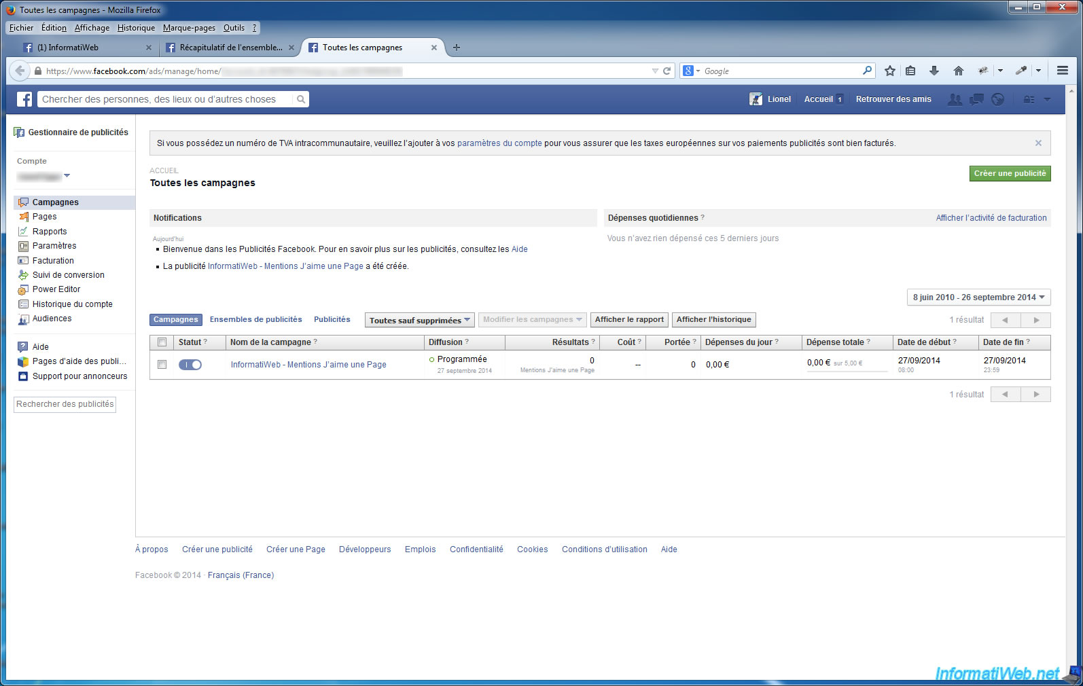Open Audiences in left sidebar

(x=52, y=319)
